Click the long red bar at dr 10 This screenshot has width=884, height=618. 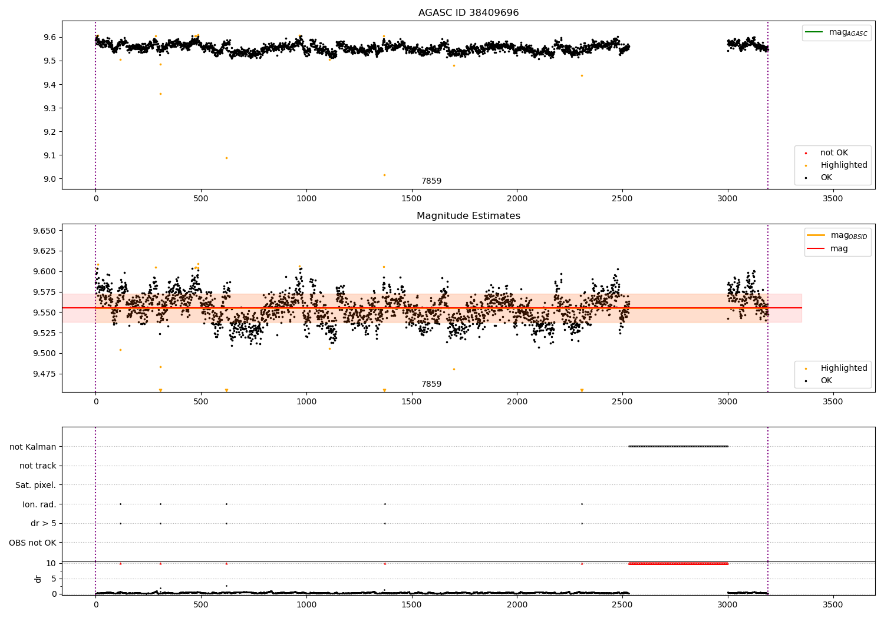tap(678, 563)
